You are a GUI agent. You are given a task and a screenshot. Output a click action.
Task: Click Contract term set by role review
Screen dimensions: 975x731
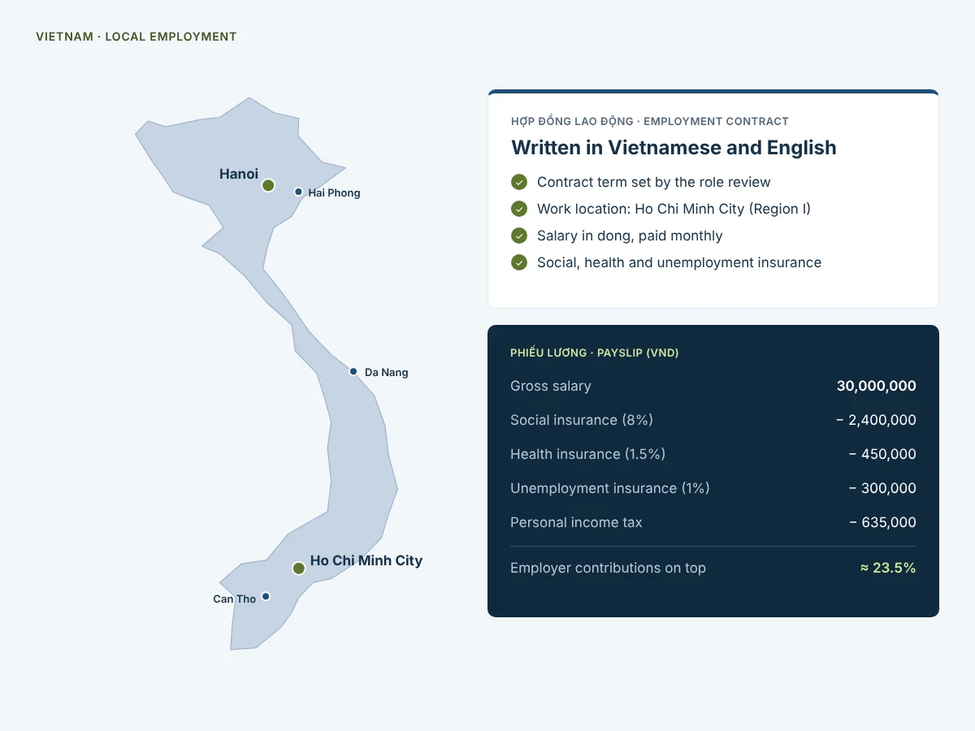click(654, 182)
